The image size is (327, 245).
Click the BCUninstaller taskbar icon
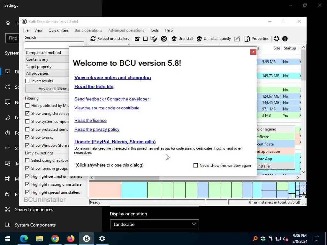tap(86, 239)
